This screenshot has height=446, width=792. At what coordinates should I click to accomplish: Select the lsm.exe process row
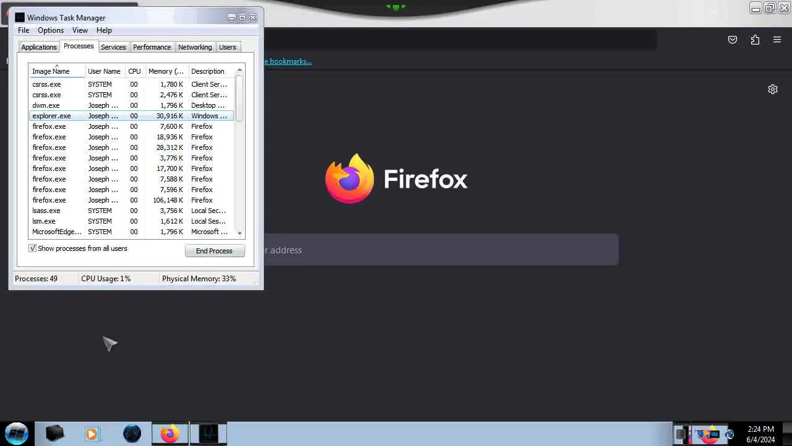click(132, 221)
